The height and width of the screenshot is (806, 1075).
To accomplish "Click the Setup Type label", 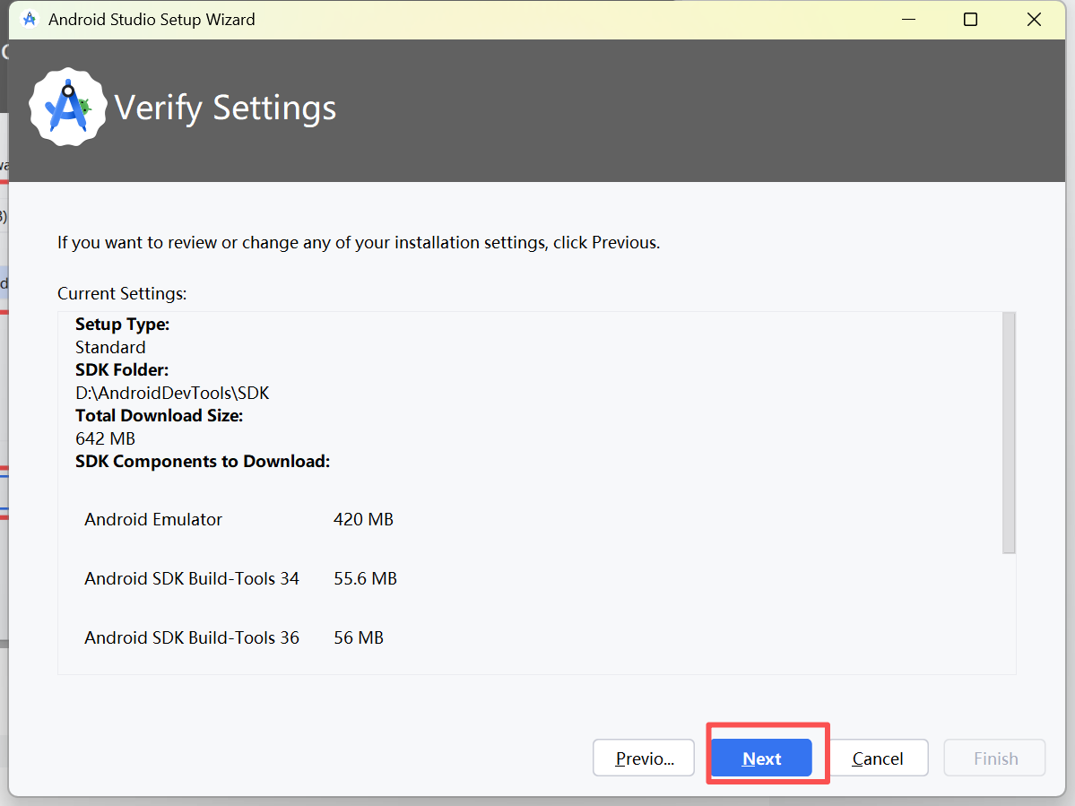I will 122,325.
